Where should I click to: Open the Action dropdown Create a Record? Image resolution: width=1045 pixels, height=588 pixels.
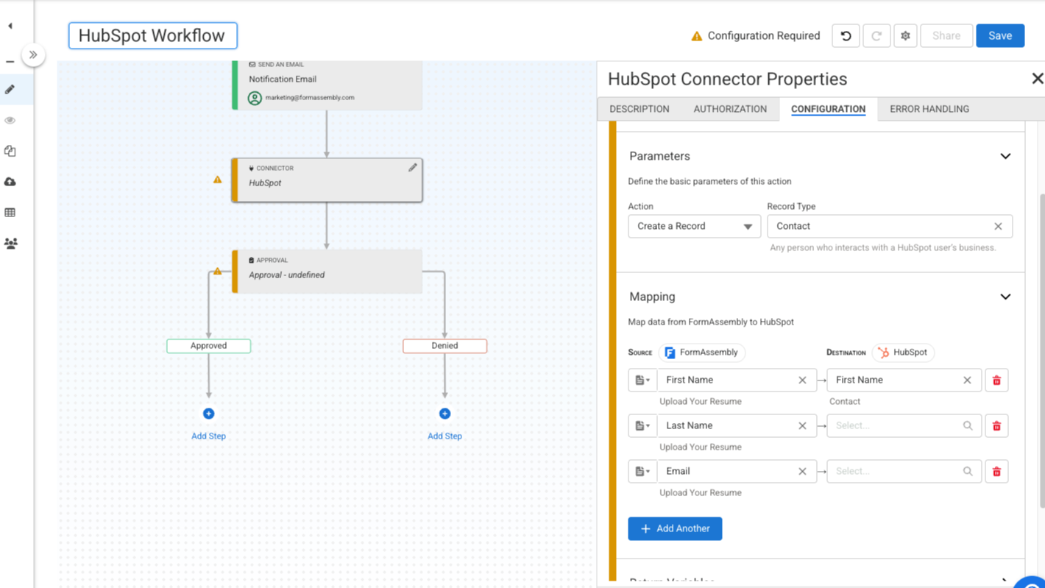(693, 227)
